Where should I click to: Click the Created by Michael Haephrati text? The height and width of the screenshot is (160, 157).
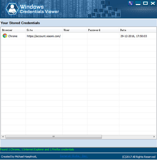(19, 157)
